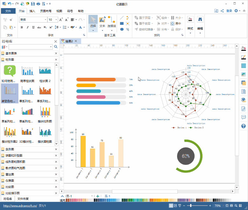Apply underline formatting
248x210 pixels.
[x=33, y=27]
